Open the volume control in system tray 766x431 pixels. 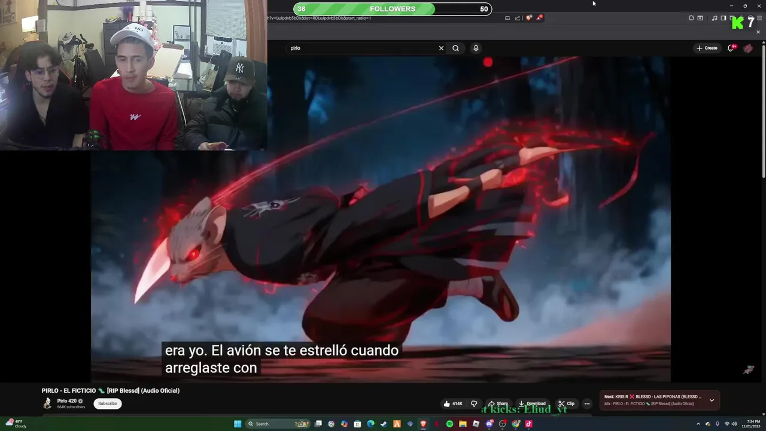tap(735, 424)
